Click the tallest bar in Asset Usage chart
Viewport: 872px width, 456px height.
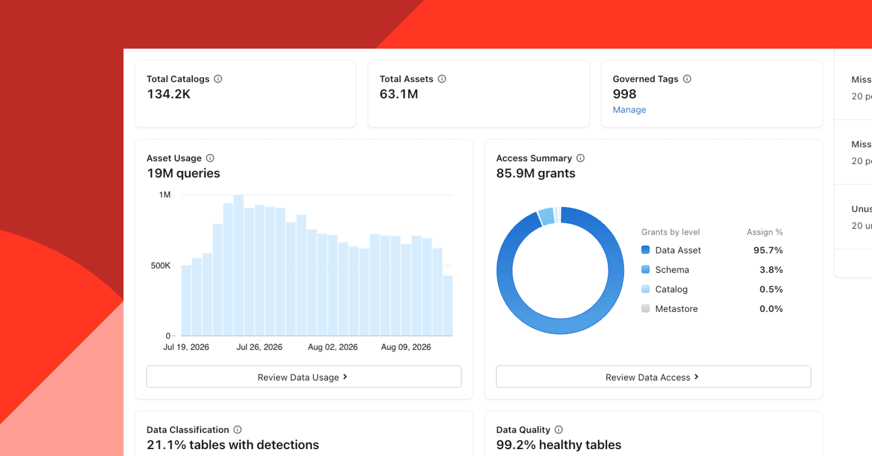point(239,265)
